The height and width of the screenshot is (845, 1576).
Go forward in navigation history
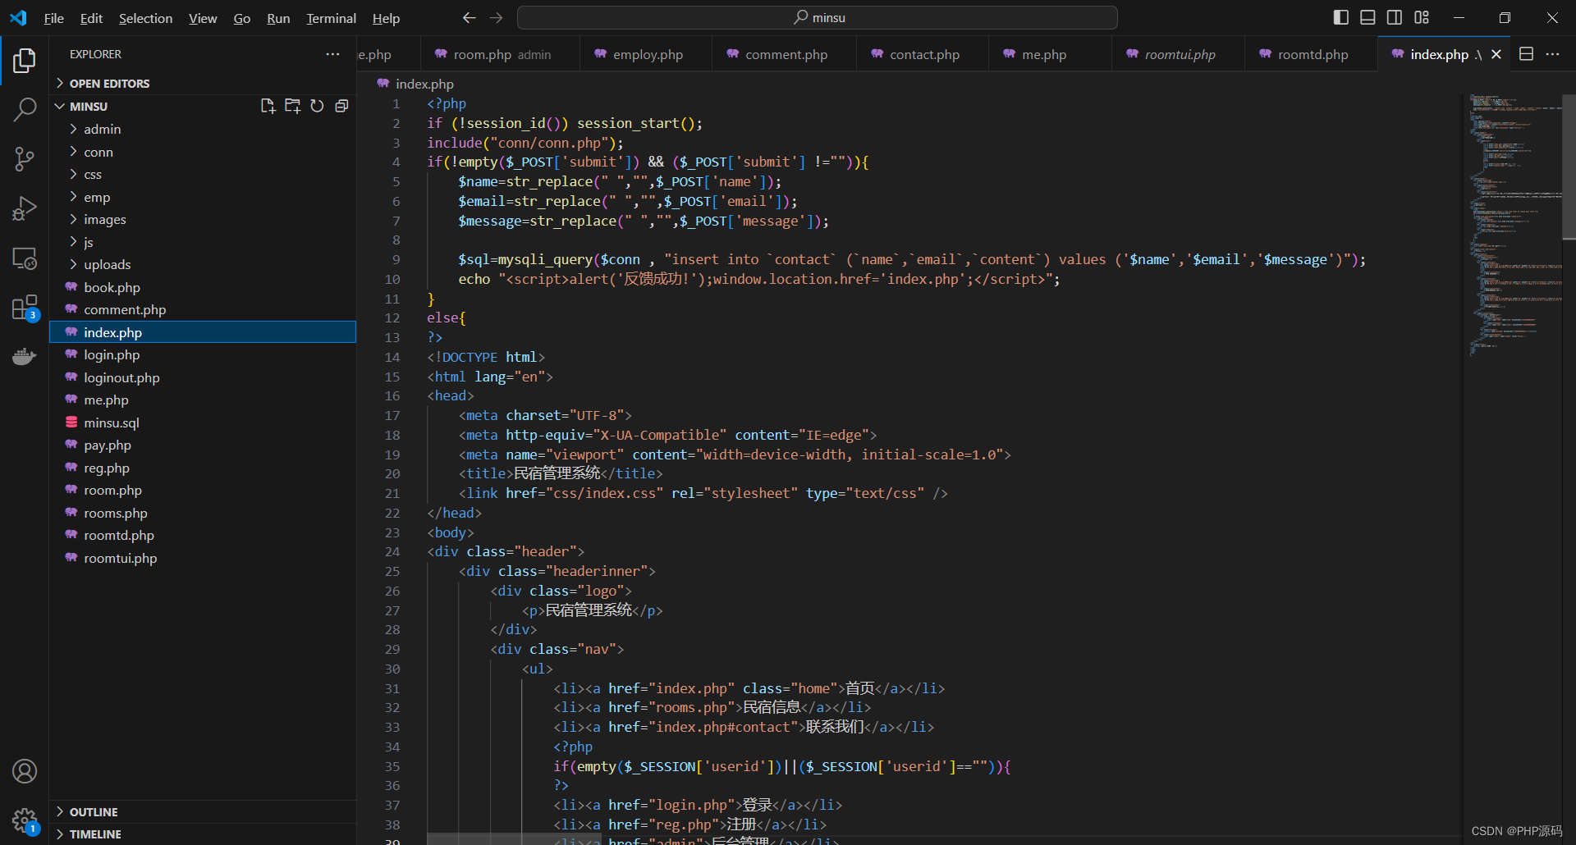tap(496, 17)
